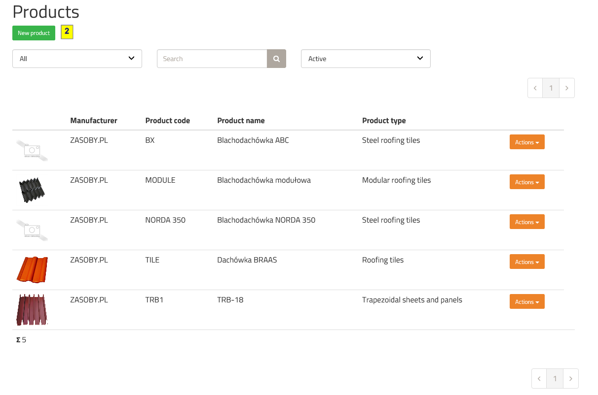This screenshot has width=598, height=395.
Task: Click placeholder image for Blachodachówka ABC
Action: tap(32, 150)
